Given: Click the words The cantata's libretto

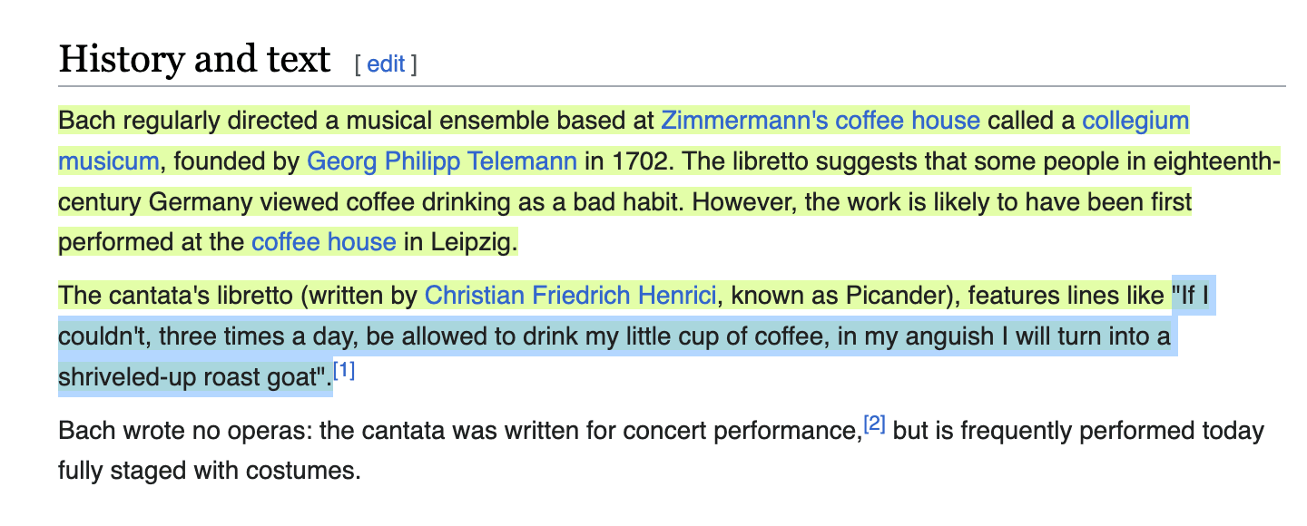Looking at the screenshot, I should pyautogui.click(x=176, y=296).
